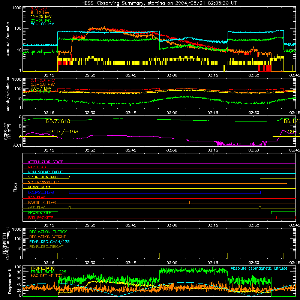Click the DECIMATION ENERGY or weight axis title
Image resolution: width=300 pixels, height=300 pixels.
tap(6, 243)
